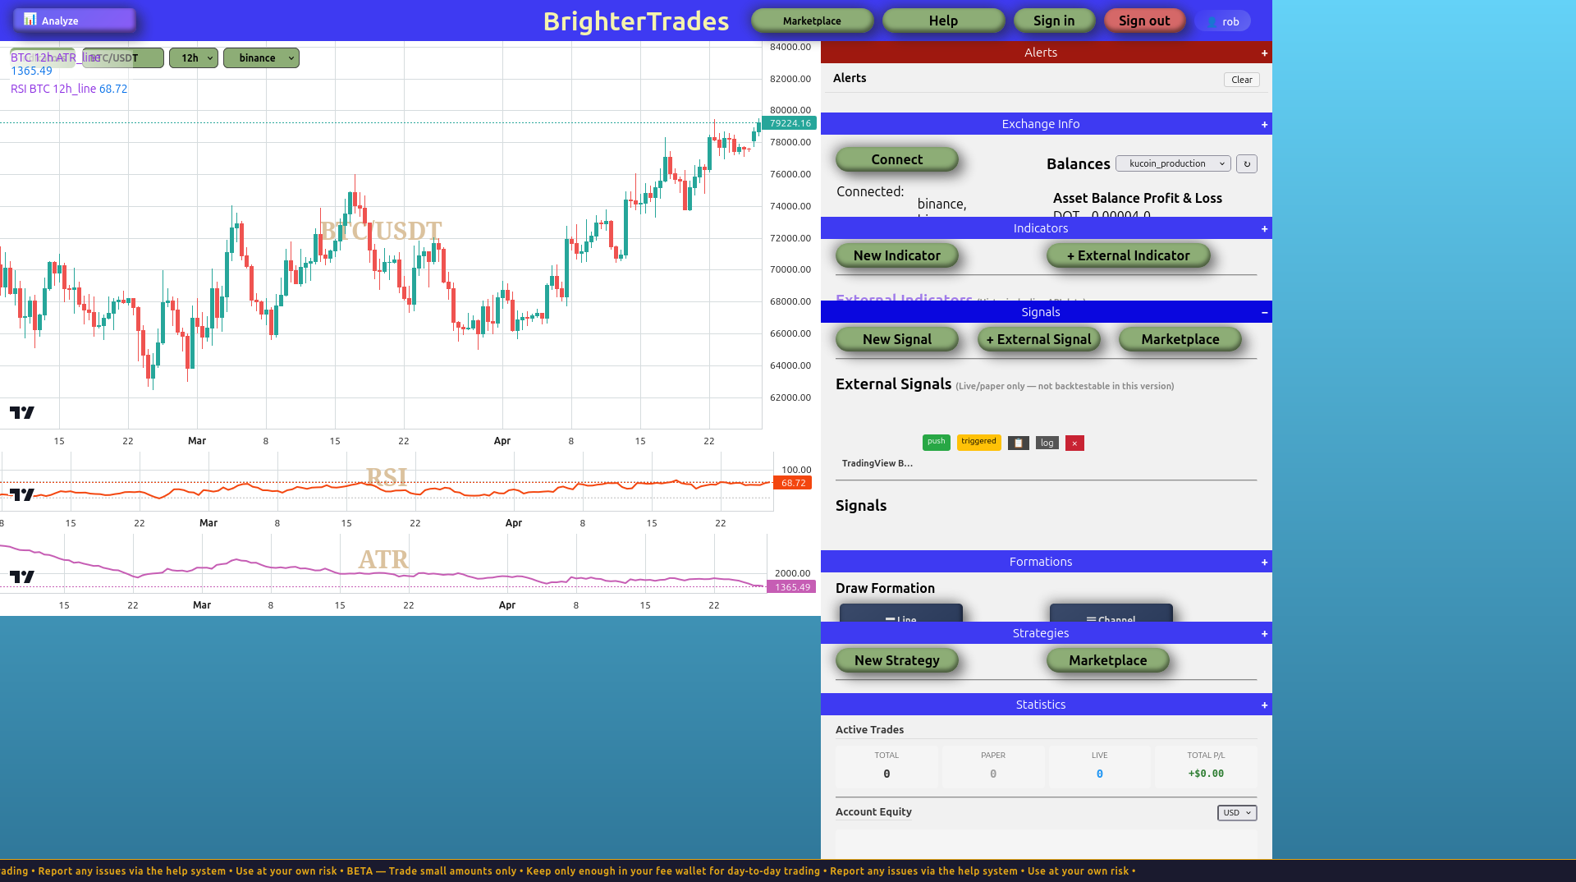This screenshot has width=1576, height=882.
Task: Expand the Exchange Info panel plus icon
Action: (x=1264, y=125)
